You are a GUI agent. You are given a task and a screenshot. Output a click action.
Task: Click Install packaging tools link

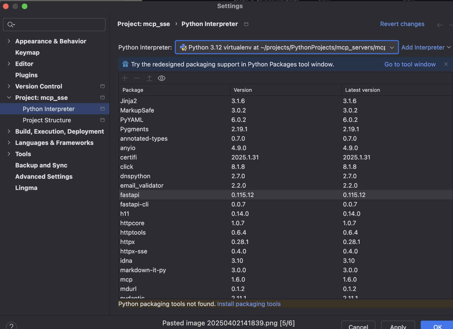click(x=249, y=304)
